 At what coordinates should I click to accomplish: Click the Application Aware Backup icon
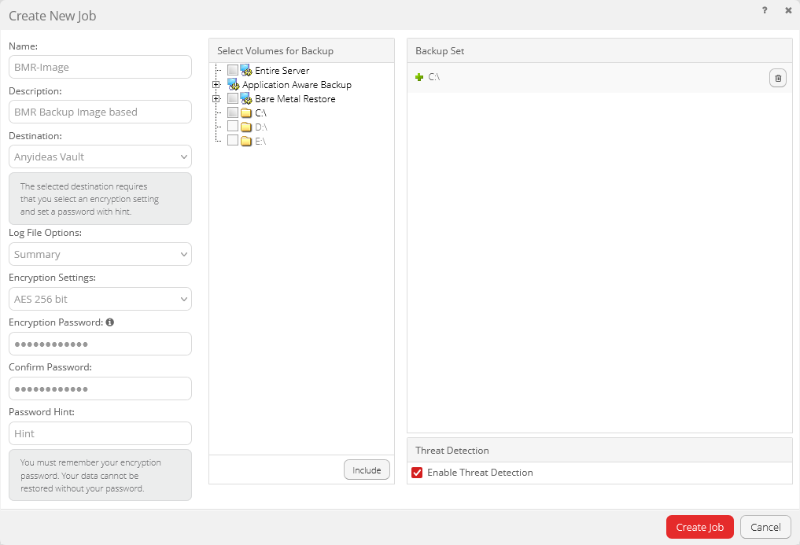[x=233, y=84]
